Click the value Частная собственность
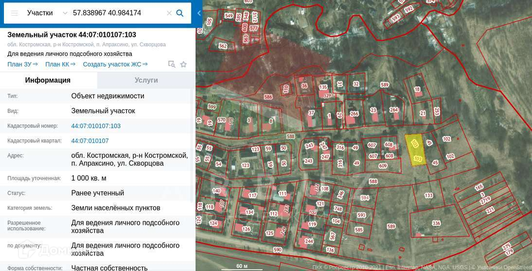Screen dimensions: 532x271 pyautogui.click(x=109, y=268)
